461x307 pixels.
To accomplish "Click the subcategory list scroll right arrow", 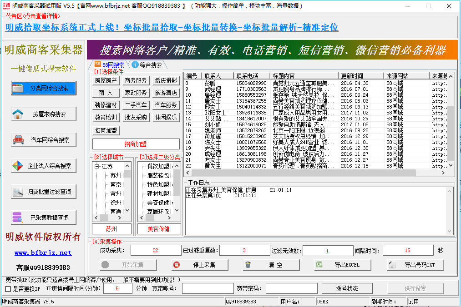I will point(169,218).
